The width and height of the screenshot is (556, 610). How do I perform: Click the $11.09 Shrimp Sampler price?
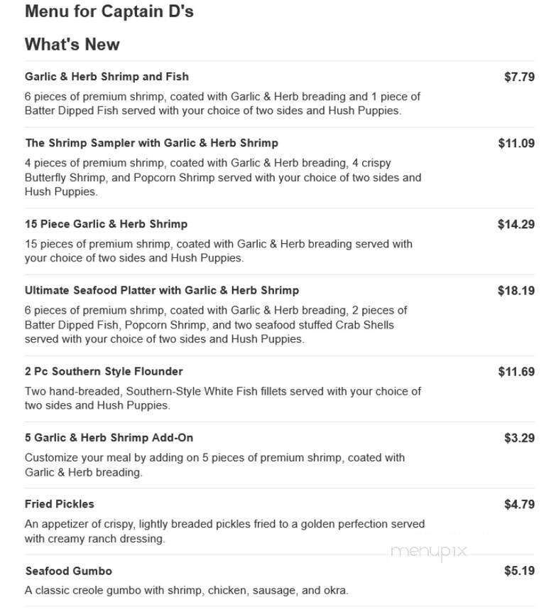click(x=516, y=144)
